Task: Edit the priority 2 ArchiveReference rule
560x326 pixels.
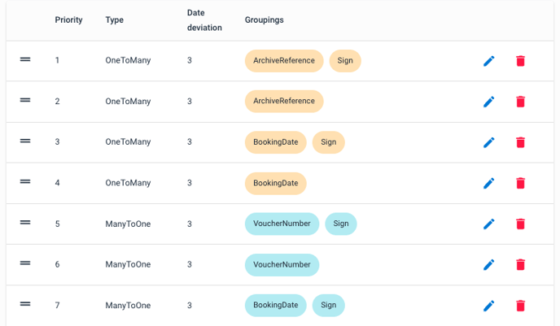Action: 489,102
